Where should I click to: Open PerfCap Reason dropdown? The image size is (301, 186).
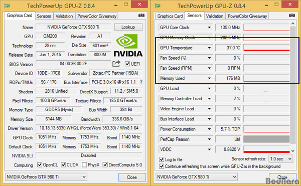[x=209, y=139]
